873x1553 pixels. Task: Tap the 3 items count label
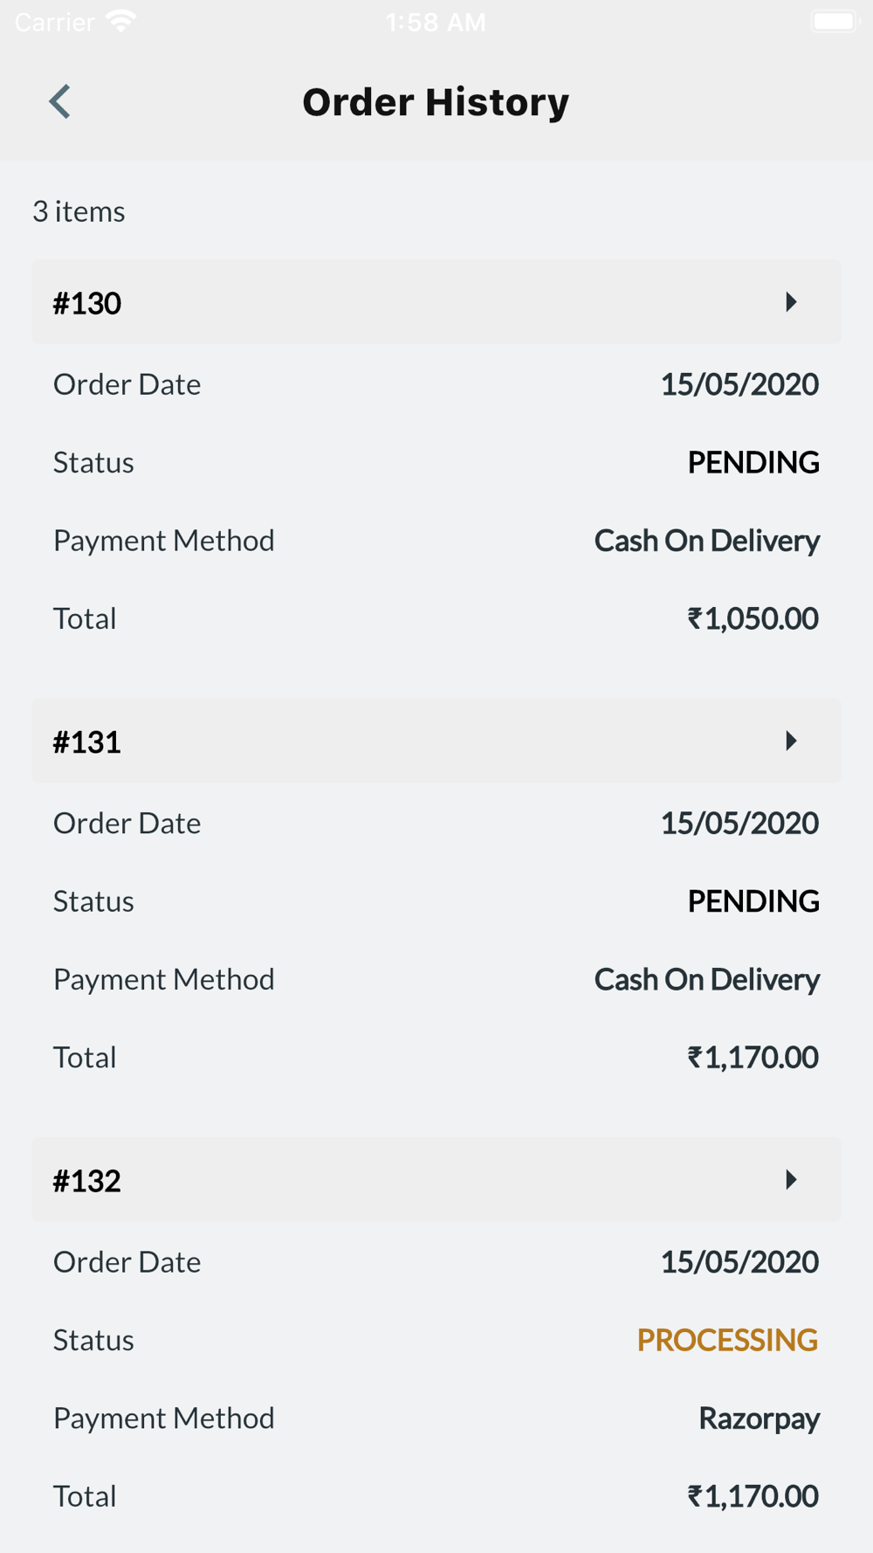coord(79,211)
